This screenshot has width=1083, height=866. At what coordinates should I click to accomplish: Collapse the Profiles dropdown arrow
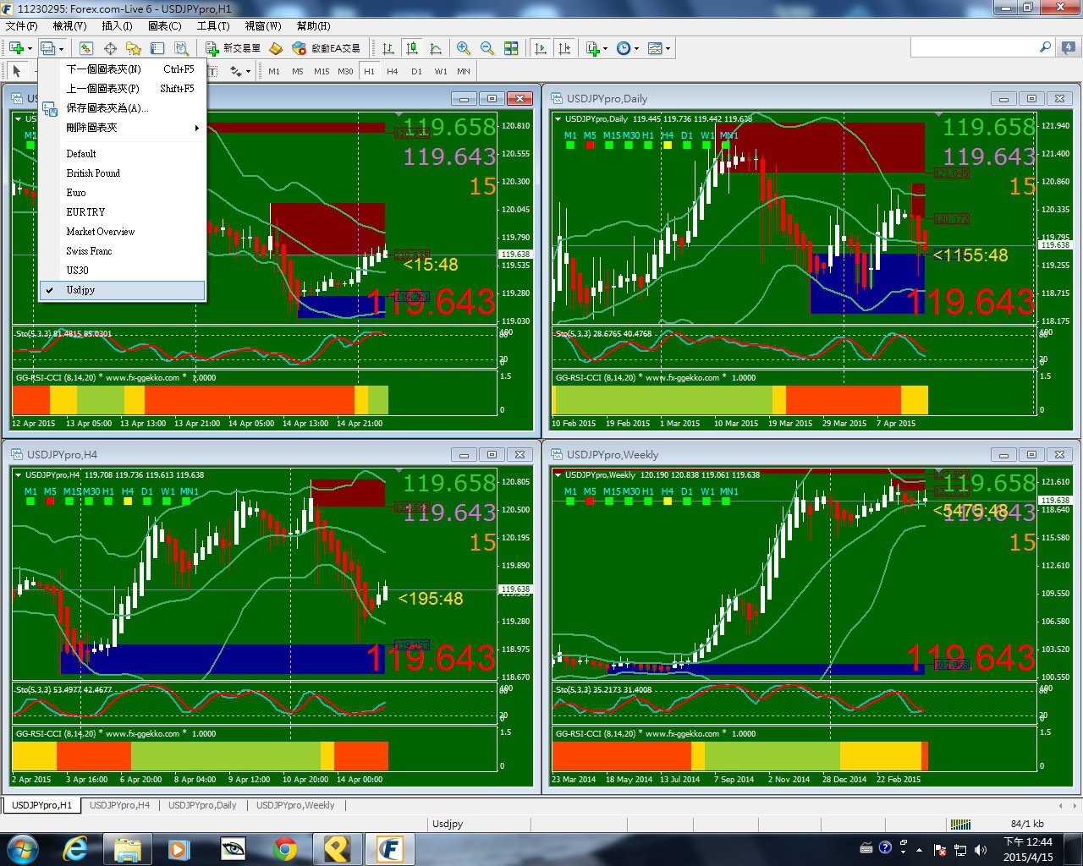[61, 48]
